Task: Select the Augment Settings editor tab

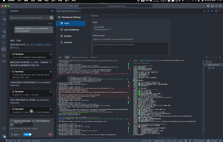Action: pos(68,11)
